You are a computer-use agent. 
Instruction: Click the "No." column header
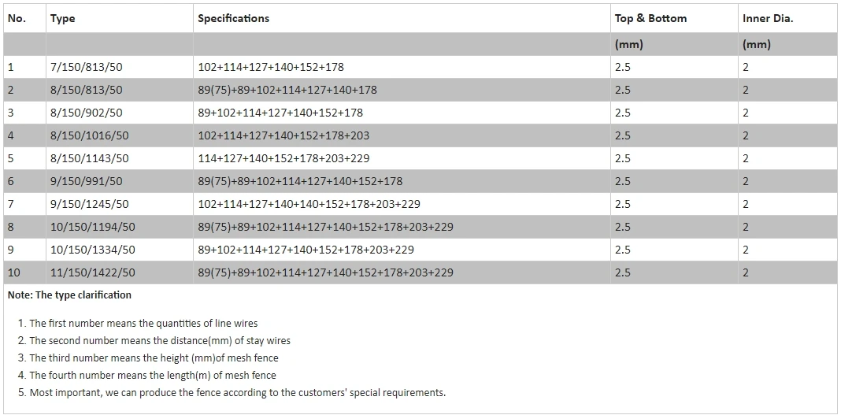17,18
